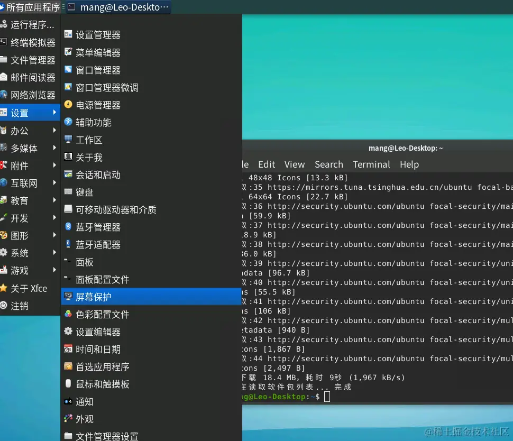Screen dimensions: 513x441
Task: Click the 会话和启动 icon
Action: [68, 174]
